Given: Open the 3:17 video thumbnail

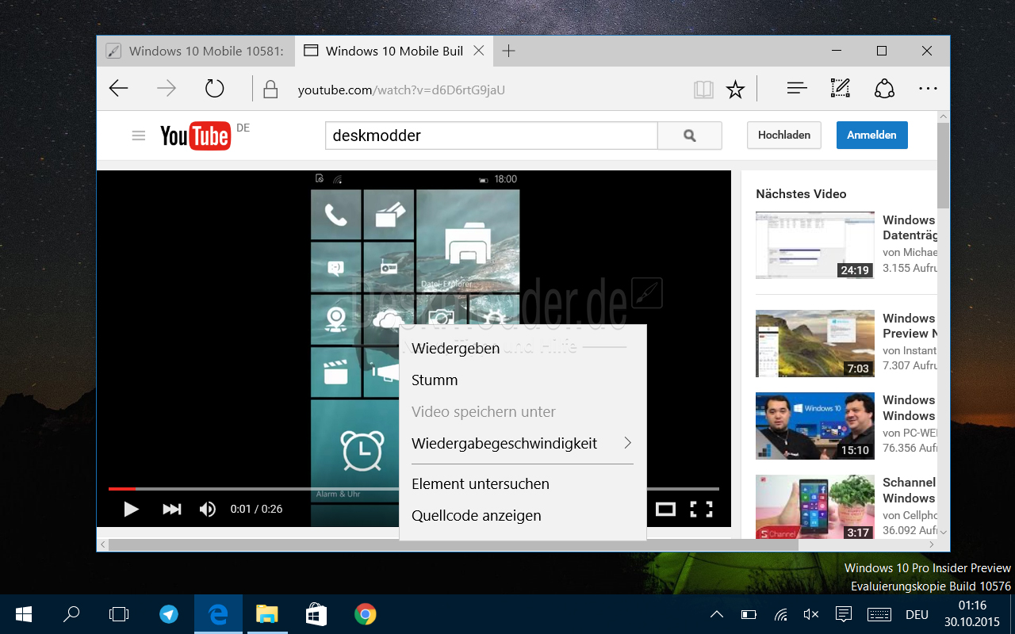Looking at the screenshot, I should 814,507.
